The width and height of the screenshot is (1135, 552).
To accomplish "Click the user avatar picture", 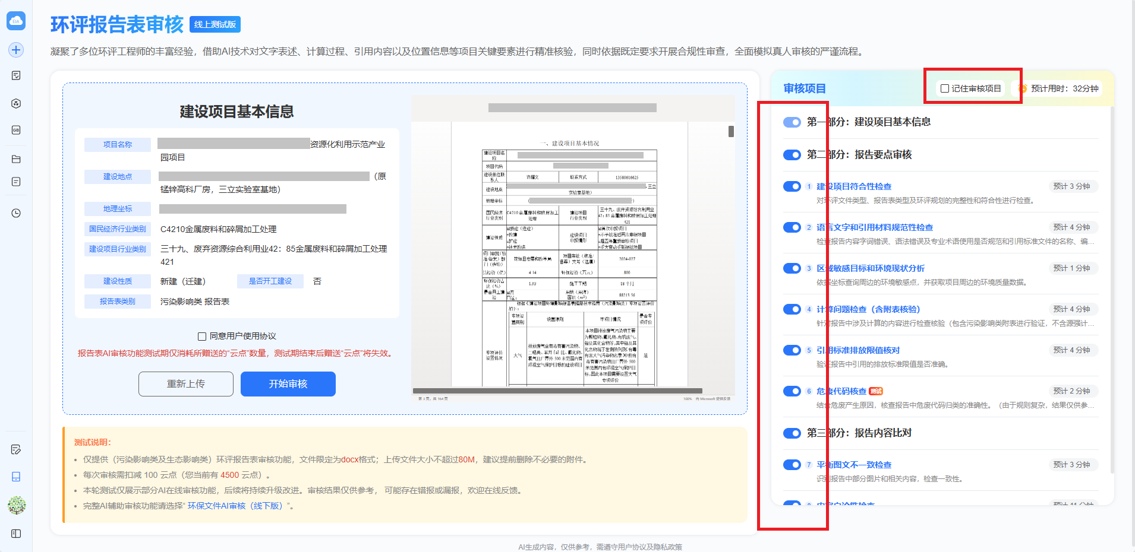I will pyautogui.click(x=16, y=505).
